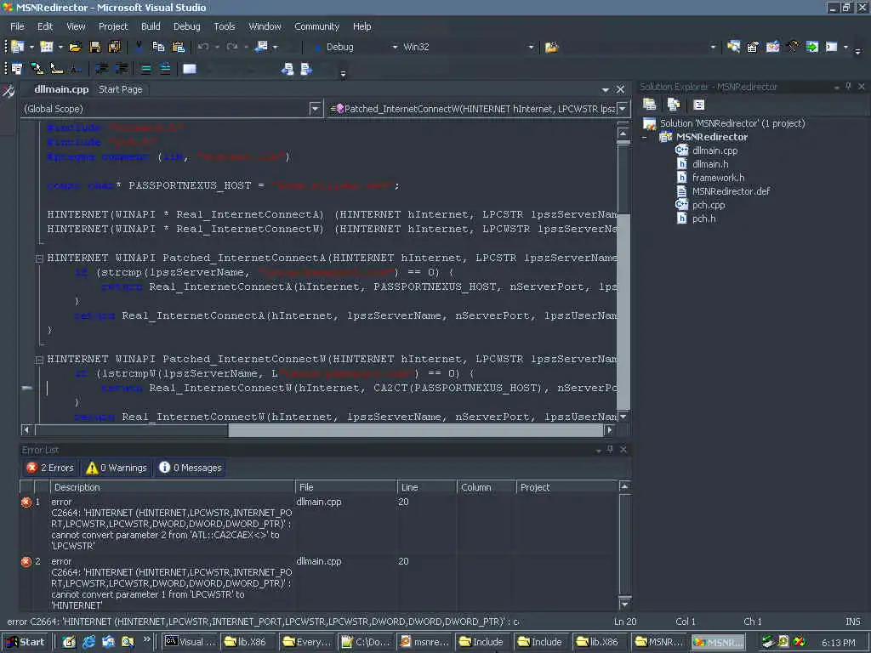Toggle a bookmark with the flag icon

pyautogui.click(x=190, y=69)
